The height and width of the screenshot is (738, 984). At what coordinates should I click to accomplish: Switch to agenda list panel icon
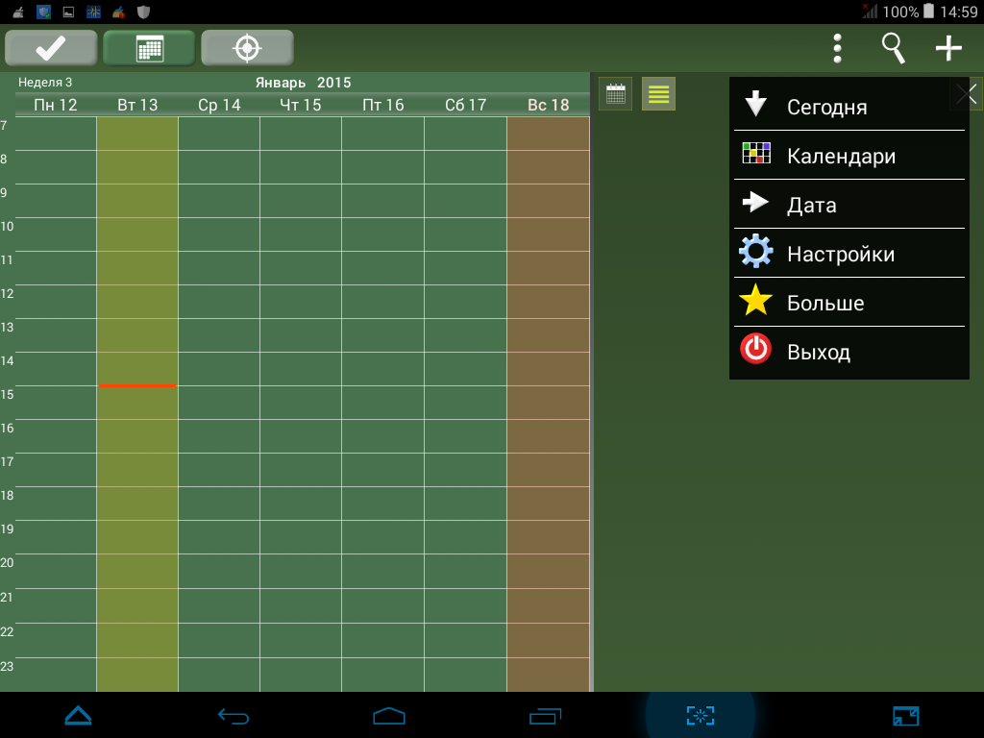coord(658,93)
